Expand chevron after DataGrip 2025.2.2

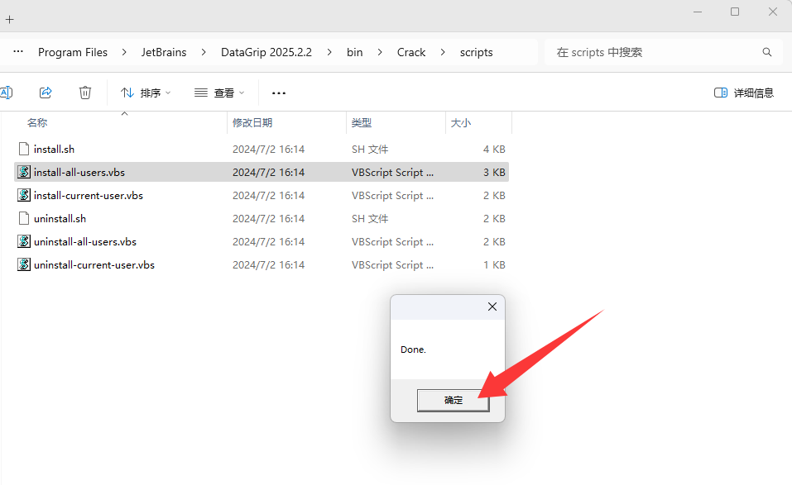tap(329, 52)
